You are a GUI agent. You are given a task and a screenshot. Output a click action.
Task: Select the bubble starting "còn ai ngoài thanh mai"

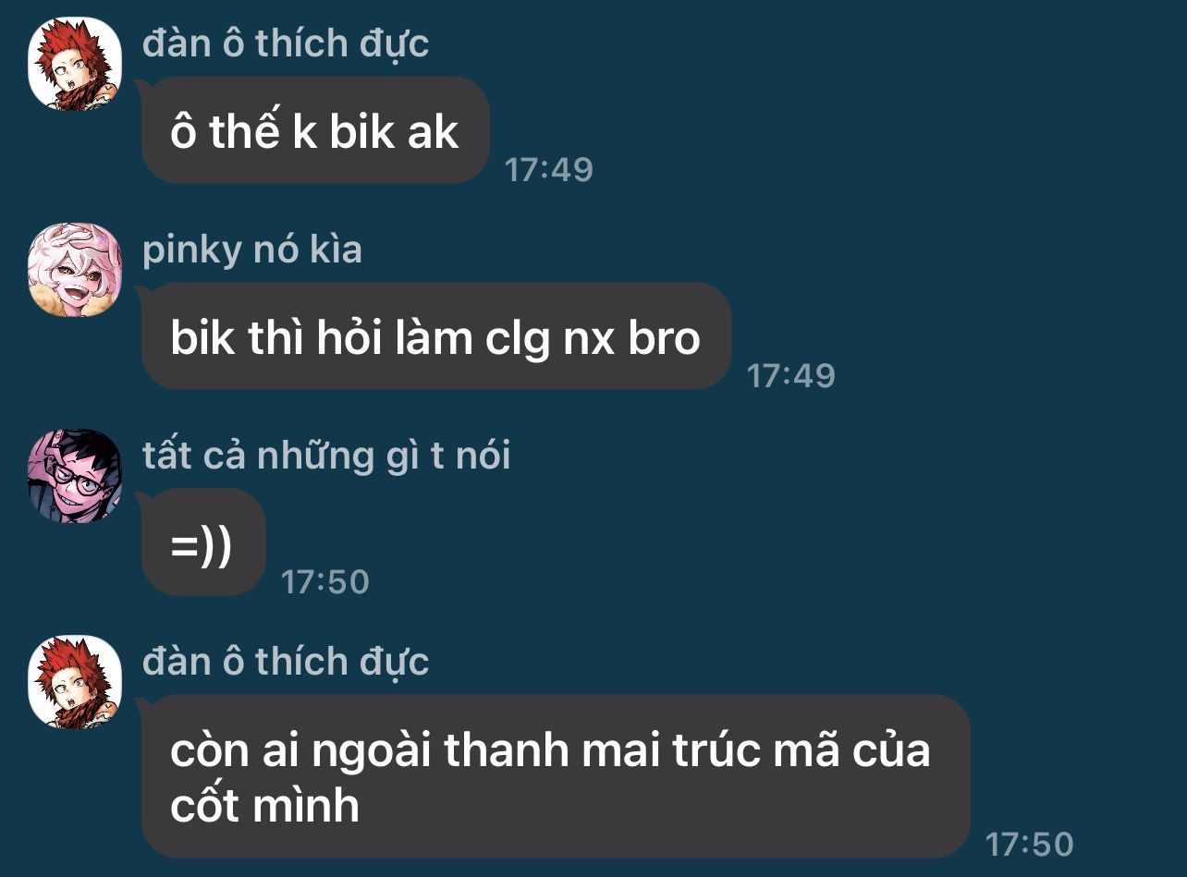coord(556,776)
